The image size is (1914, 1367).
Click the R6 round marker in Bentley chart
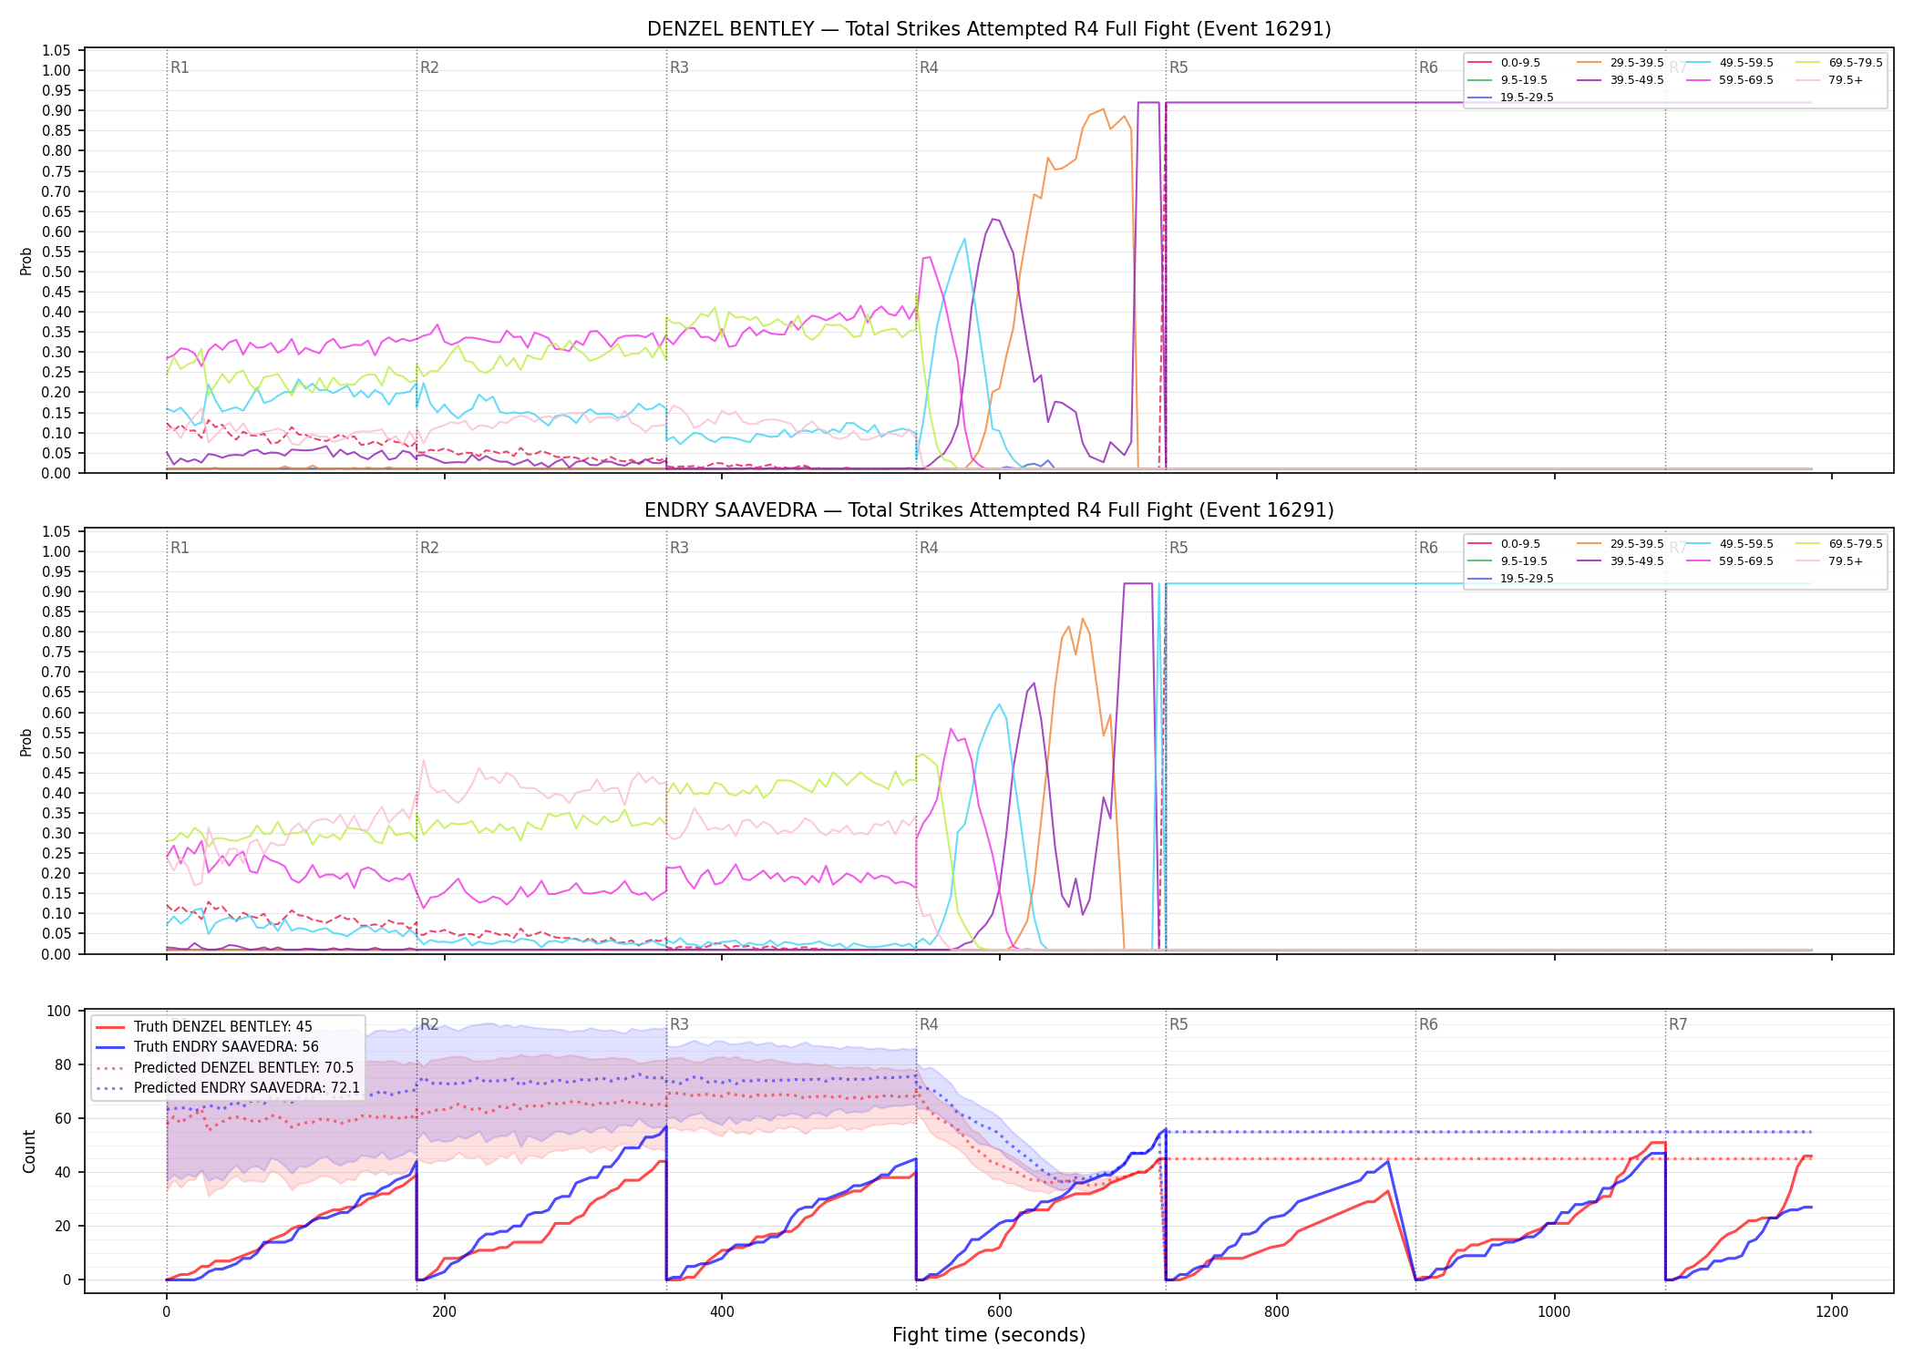pos(1428,67)
